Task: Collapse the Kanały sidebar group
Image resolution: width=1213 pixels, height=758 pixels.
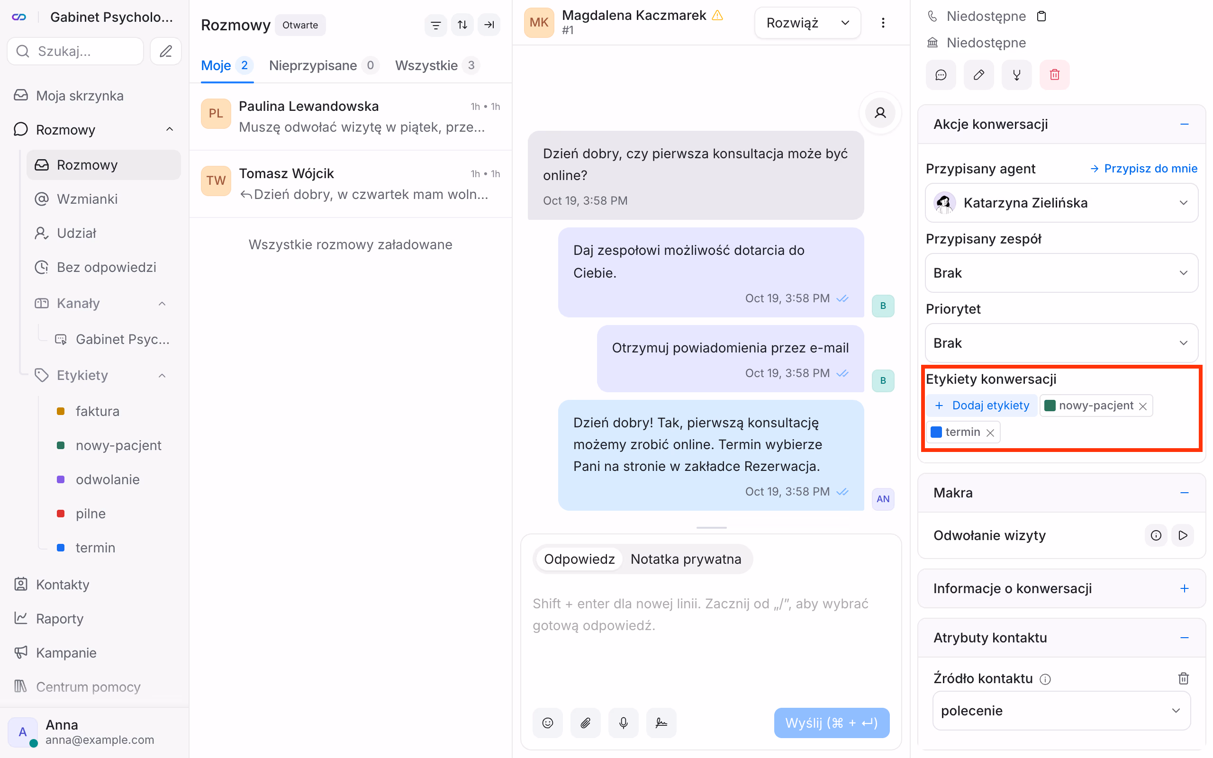Action: 162,303
